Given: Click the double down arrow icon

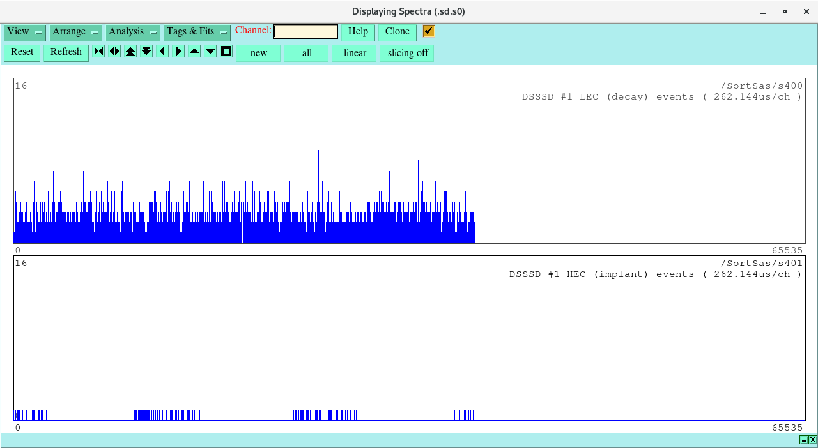Looking at the screenshot, I should click(x=146, y=52).
